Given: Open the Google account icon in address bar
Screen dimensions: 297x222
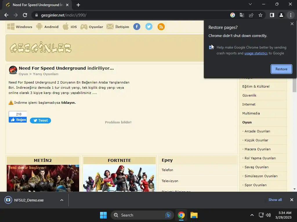Looking at the screenshot, I should click(x=232, y=15).
